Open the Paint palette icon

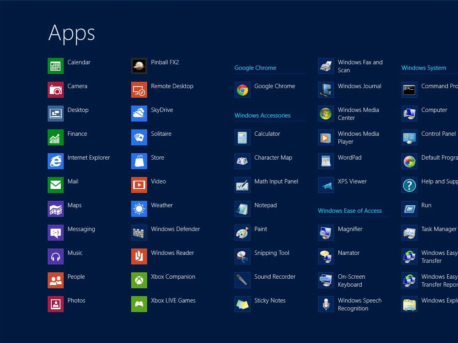[243, 233]
